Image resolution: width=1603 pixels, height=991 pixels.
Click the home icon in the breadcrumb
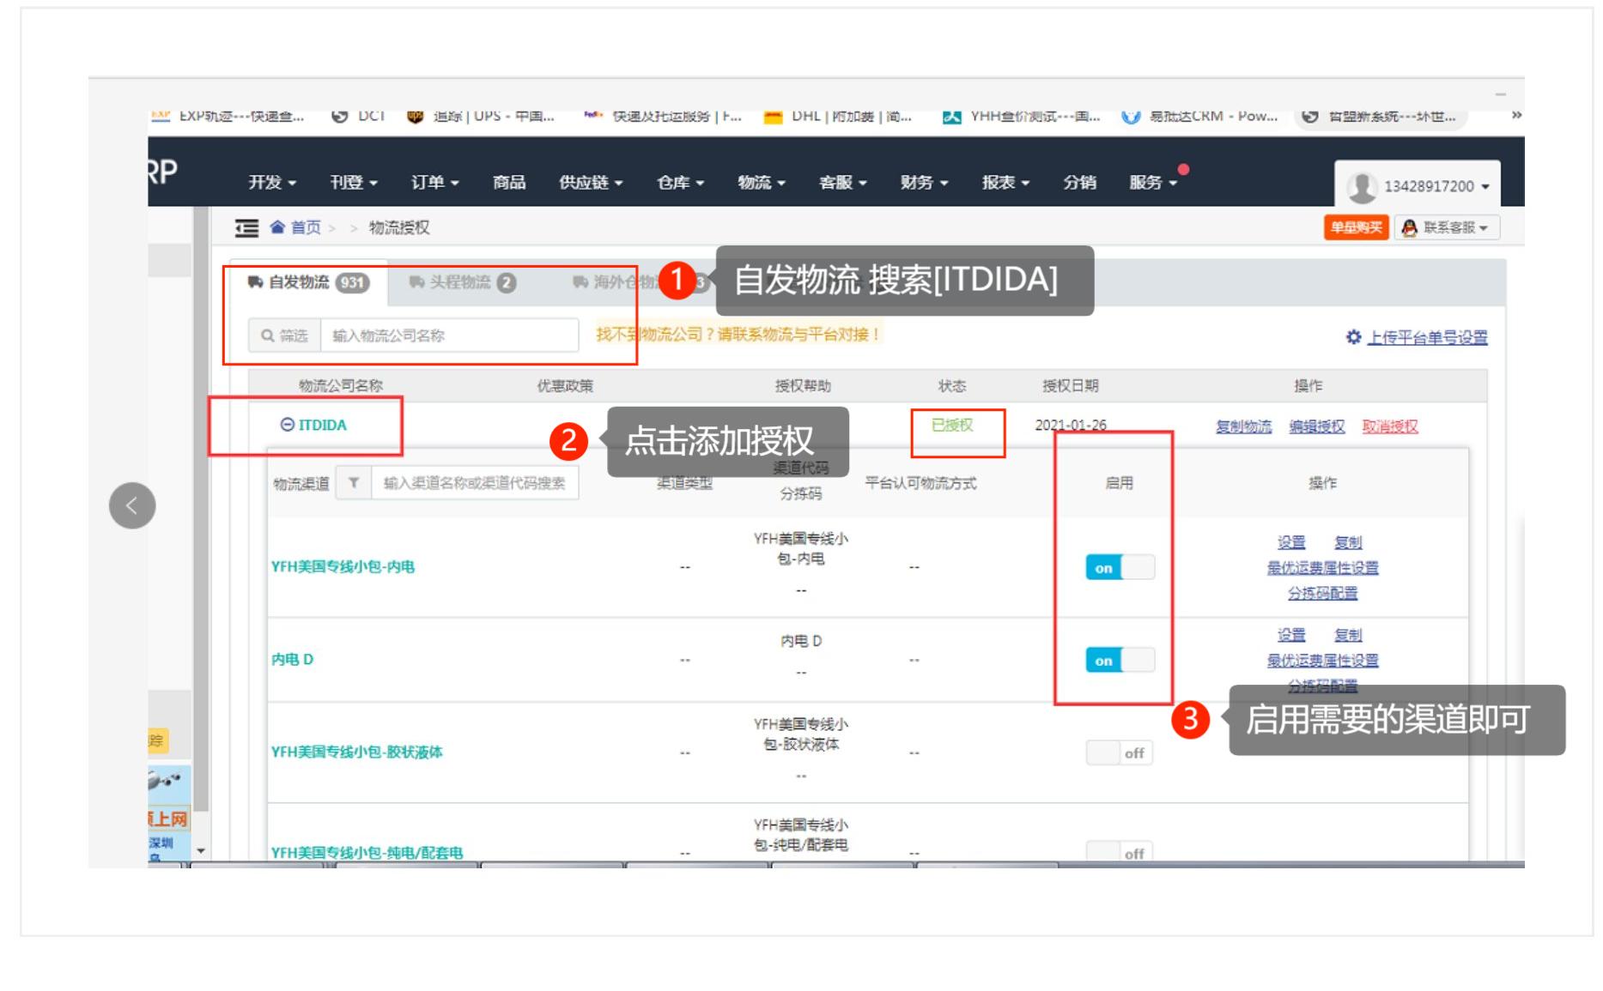277,227
